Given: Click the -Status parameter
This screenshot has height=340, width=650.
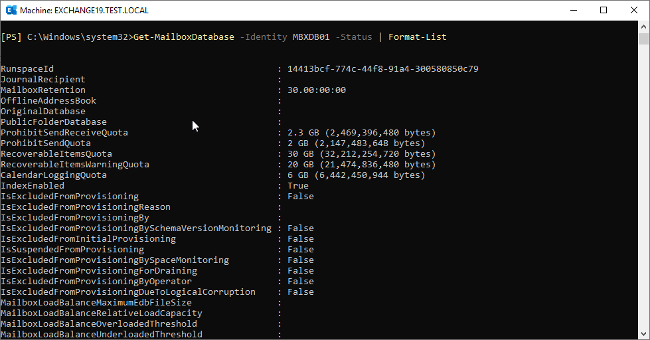Looking at the screenshot, I should [354, 37].
